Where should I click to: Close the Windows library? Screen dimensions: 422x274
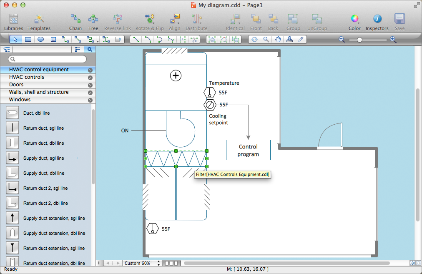click(x=90, y=100)
